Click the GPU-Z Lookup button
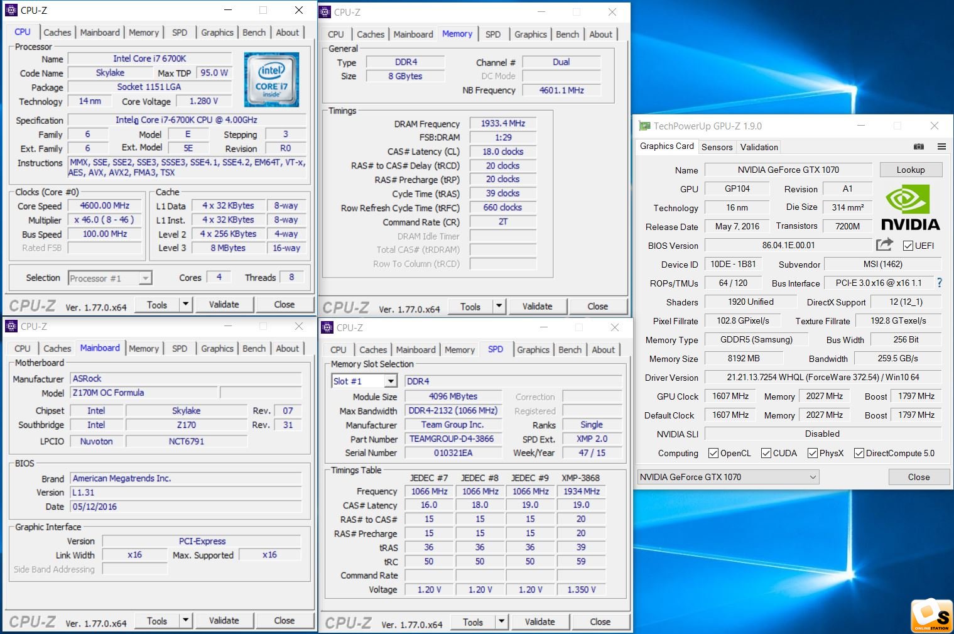Screen dimensions: 954x634 (x=911, y=170)
